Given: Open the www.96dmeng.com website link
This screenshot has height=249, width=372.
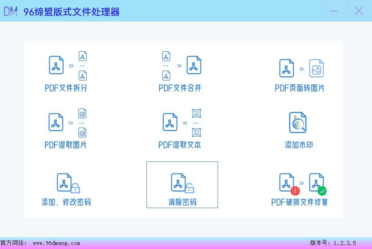Looking at the screenshot, I should 56,243.
